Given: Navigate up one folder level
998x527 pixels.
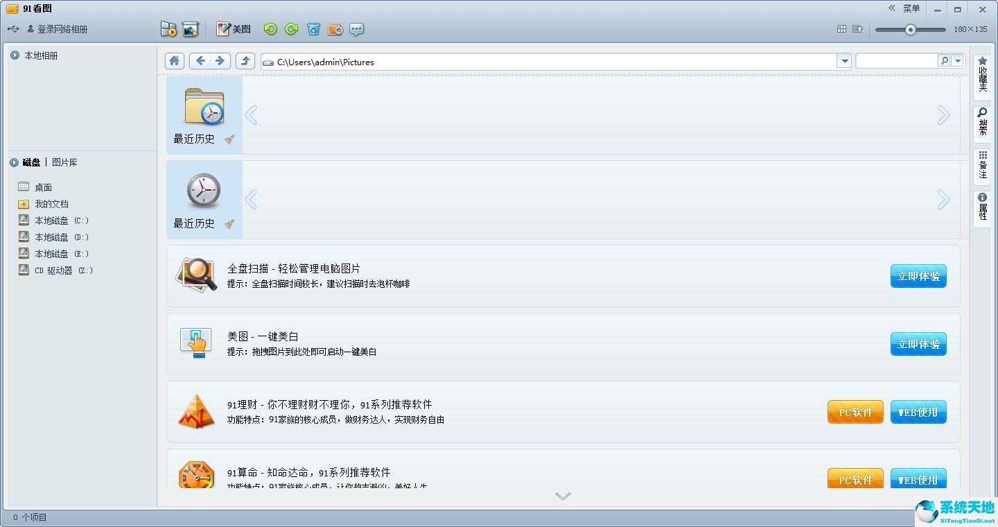Looking at the screenshot, I should (245, 61).
